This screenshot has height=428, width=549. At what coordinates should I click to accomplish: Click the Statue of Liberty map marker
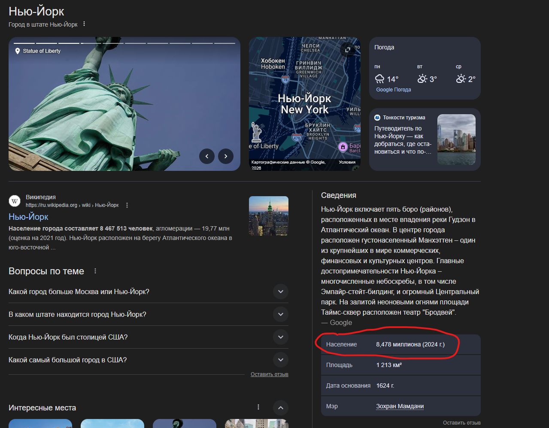(x=256, y=132)
